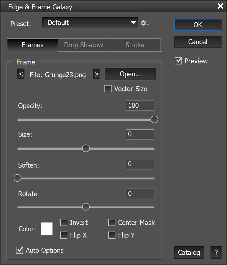Uncheck the Preview checkbox

tap(178, 61)
